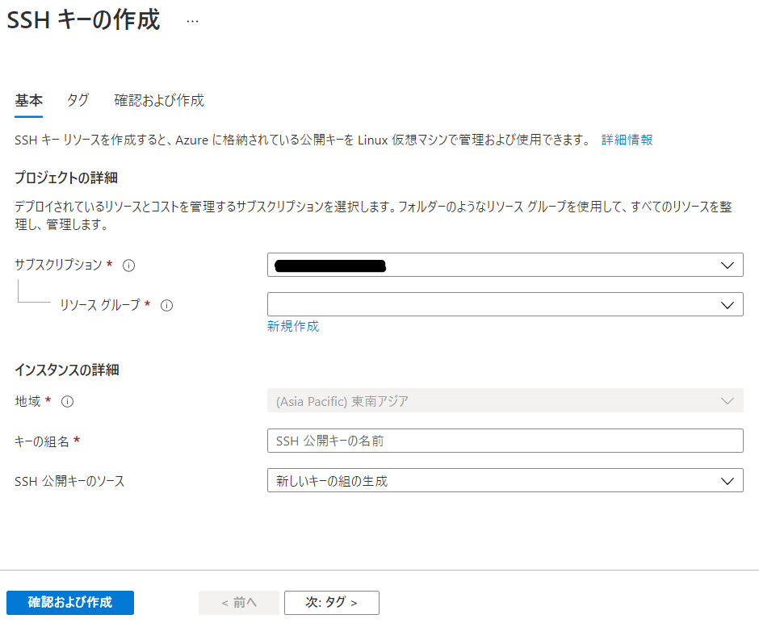
Task: Click the SSH キーの作成 page title
Action: click(83, 20)
